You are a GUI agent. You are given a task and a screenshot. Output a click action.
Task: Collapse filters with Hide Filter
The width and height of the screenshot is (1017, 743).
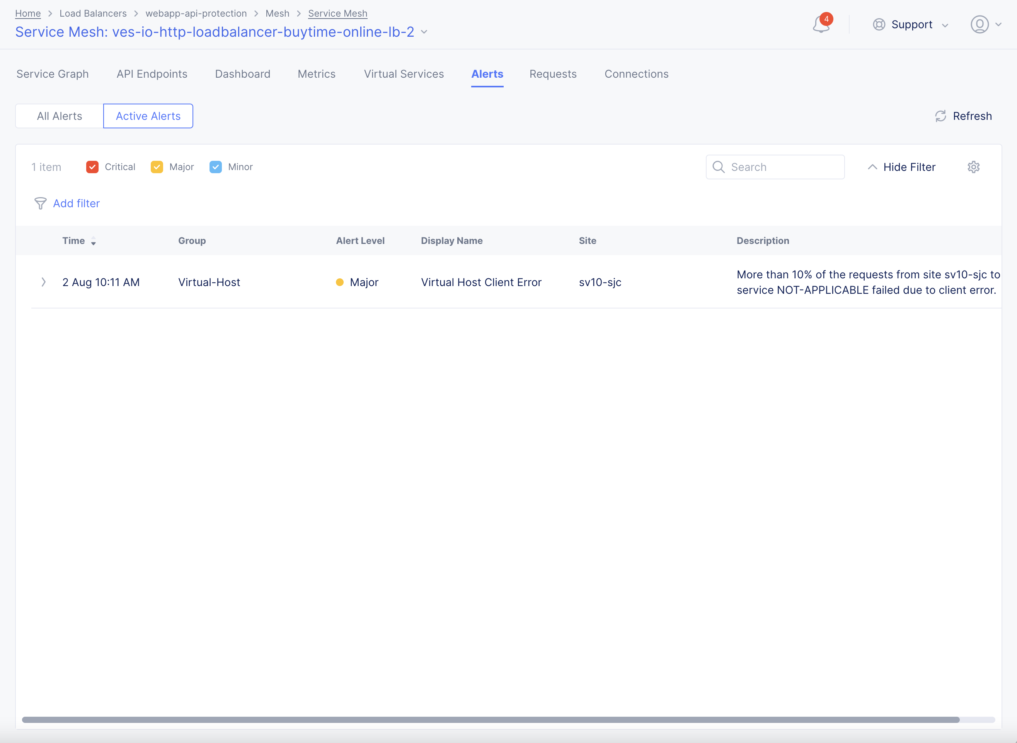pos(901,167)
